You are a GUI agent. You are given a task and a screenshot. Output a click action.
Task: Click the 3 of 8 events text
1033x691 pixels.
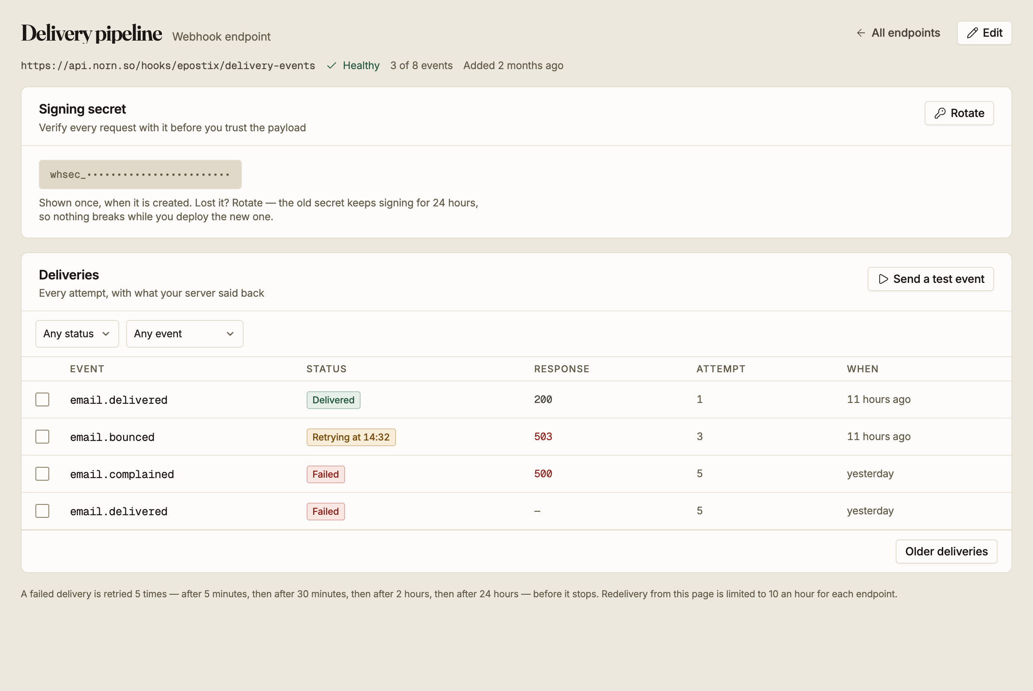pos(421,66)
